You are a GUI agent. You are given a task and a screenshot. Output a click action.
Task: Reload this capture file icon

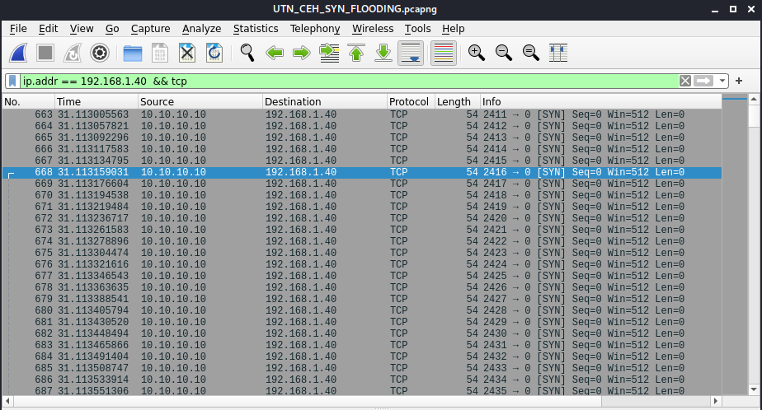coord(214,53)
